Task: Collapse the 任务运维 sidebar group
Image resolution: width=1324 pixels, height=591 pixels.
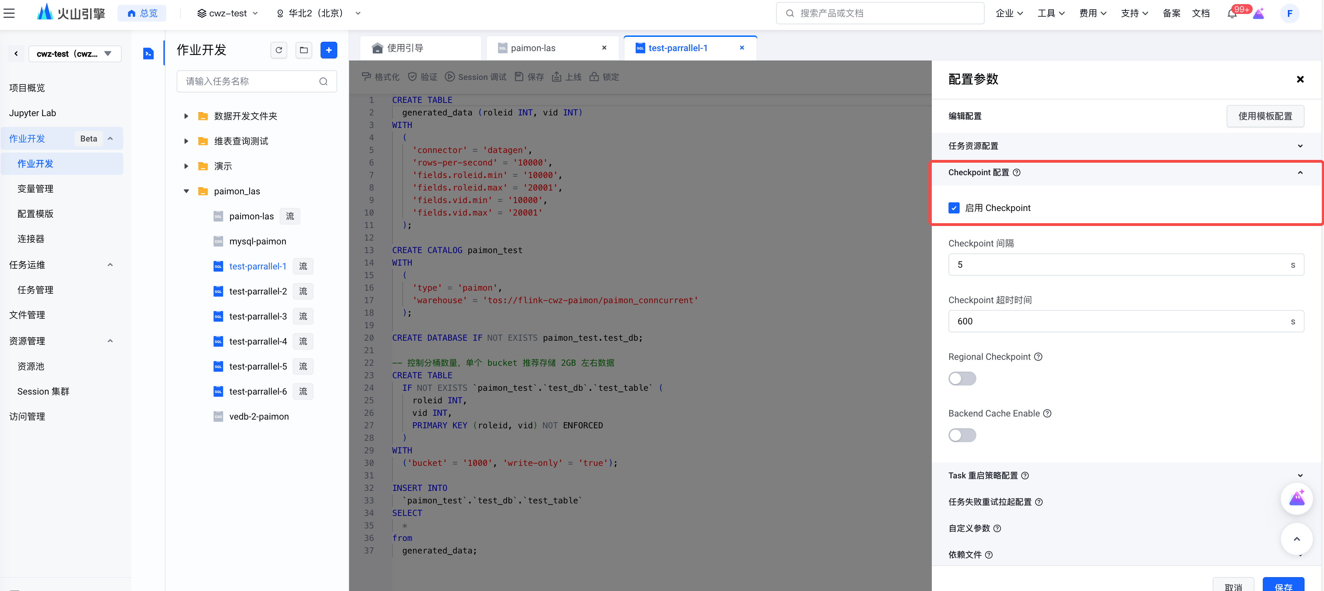Action: pos(110,265)
